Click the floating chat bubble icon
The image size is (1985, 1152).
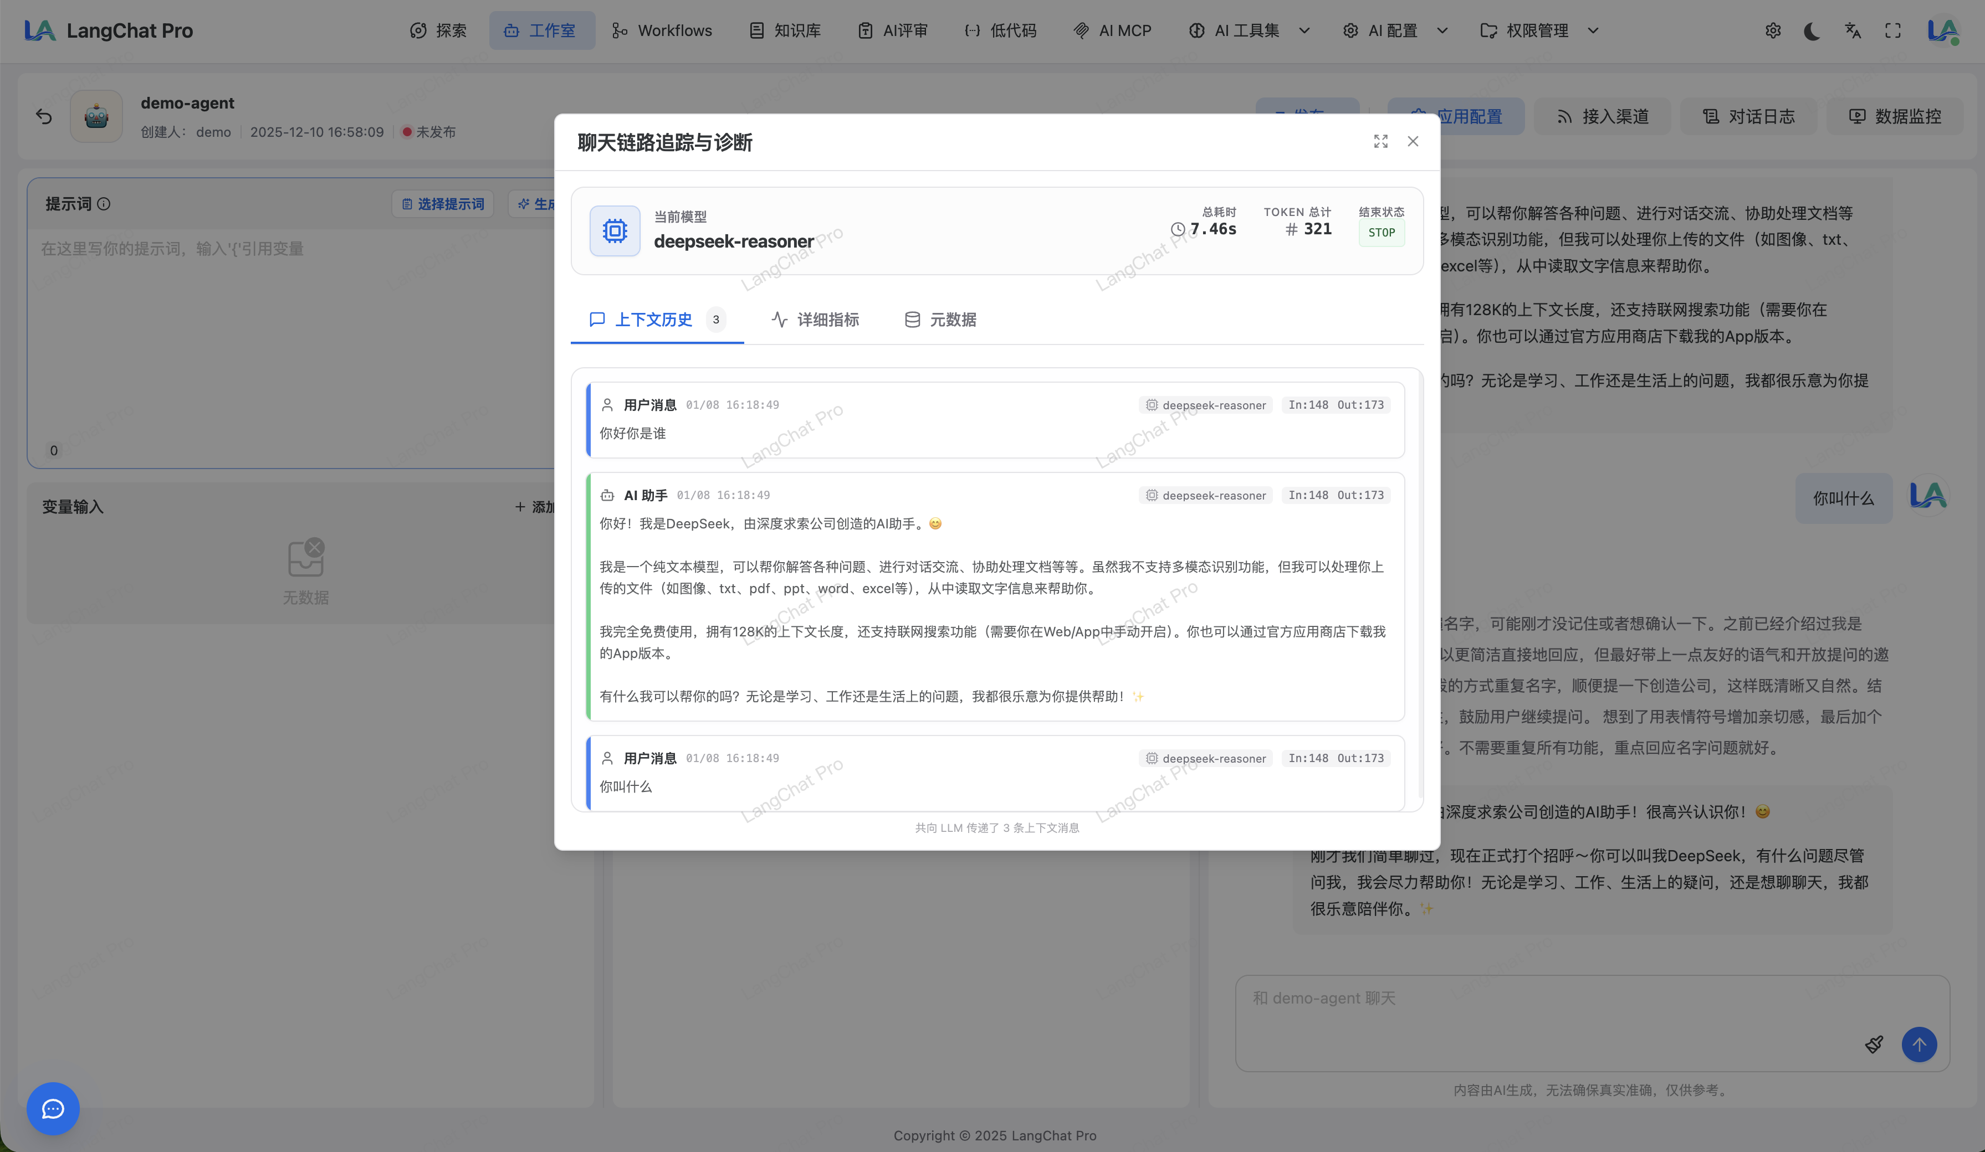point(53,1109)
